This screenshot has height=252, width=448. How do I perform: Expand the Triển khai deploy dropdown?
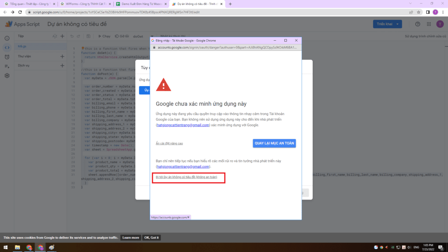(397, 24)
